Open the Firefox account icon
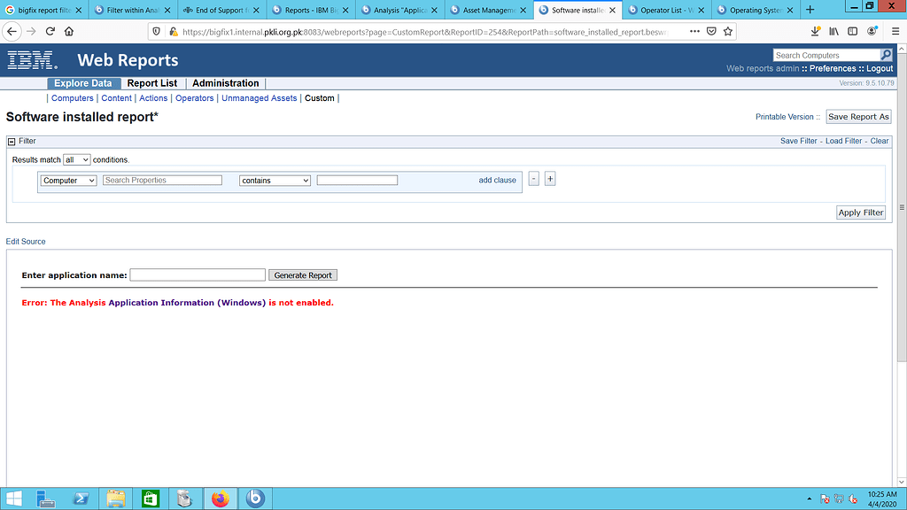This screenshot has width=907, height=510. click(x=872, y=29)
